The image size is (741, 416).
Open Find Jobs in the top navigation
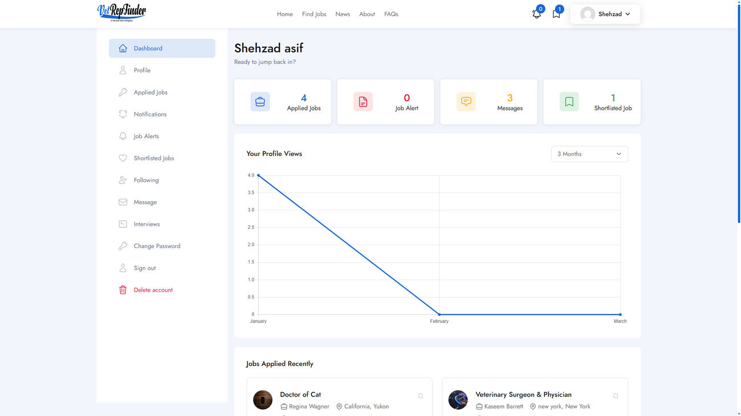pyautogui.click(x=314, y=14)
